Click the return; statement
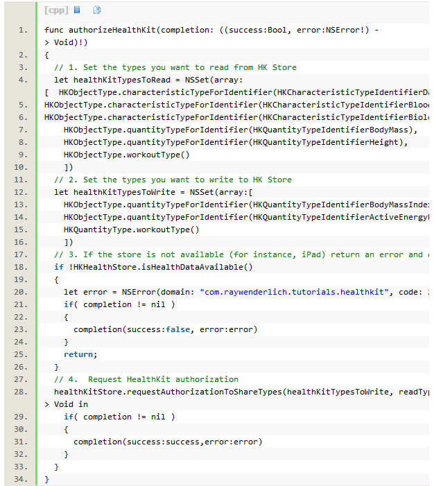The height and width of the screenshot is (486, 434). point(80,354)
